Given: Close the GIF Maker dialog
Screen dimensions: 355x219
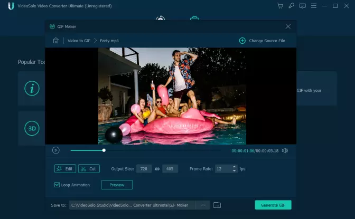Looking at the screenshot, I should pos(288,26).
